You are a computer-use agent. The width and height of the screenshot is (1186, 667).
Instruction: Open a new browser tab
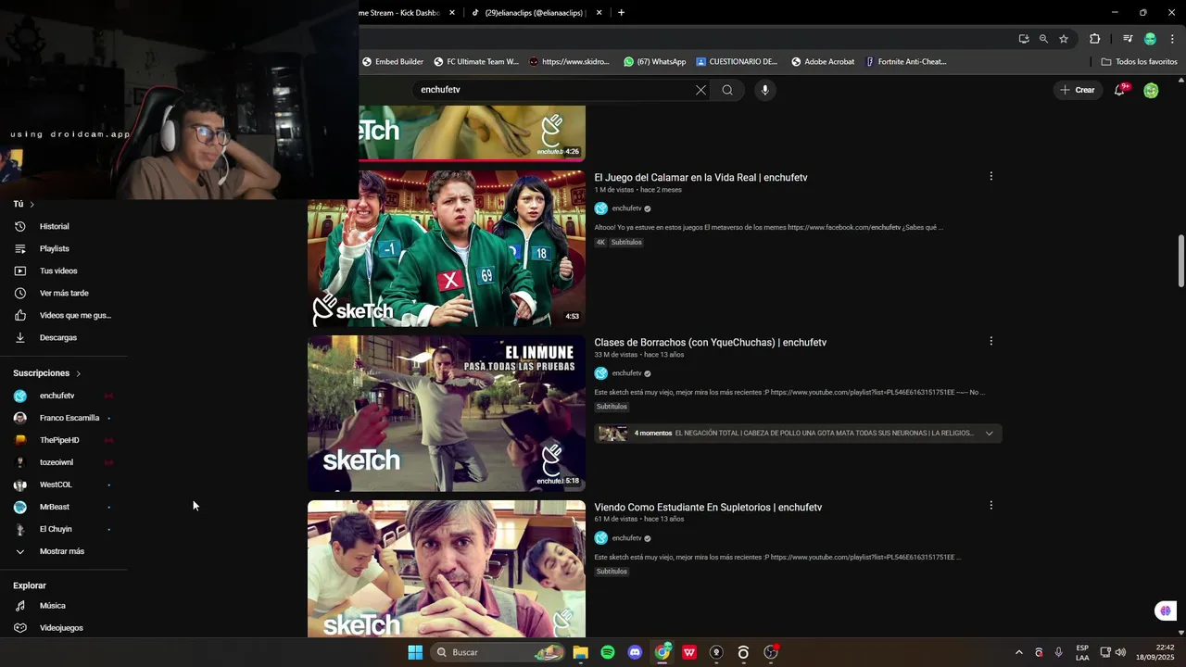tap(621, 13)
